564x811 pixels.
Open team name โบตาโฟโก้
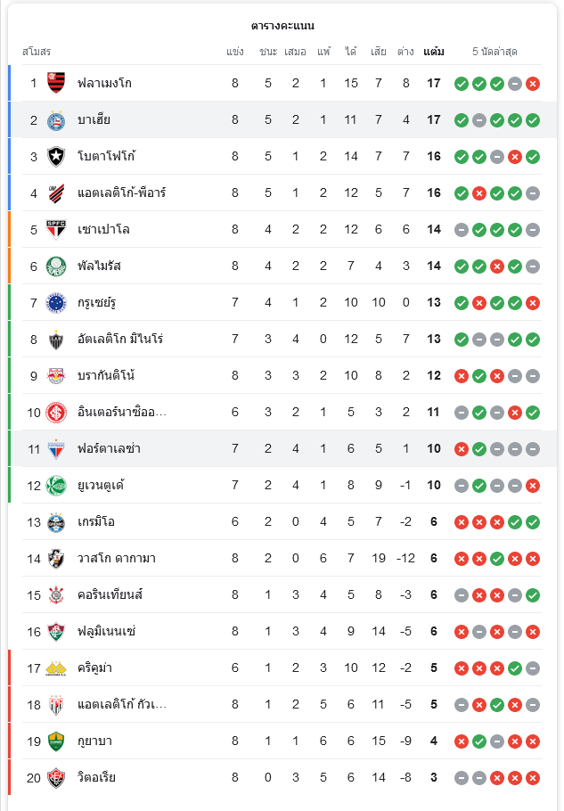click(106, 156)
